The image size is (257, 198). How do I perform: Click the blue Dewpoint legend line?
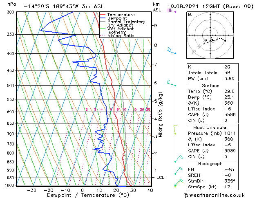(103, 18)
